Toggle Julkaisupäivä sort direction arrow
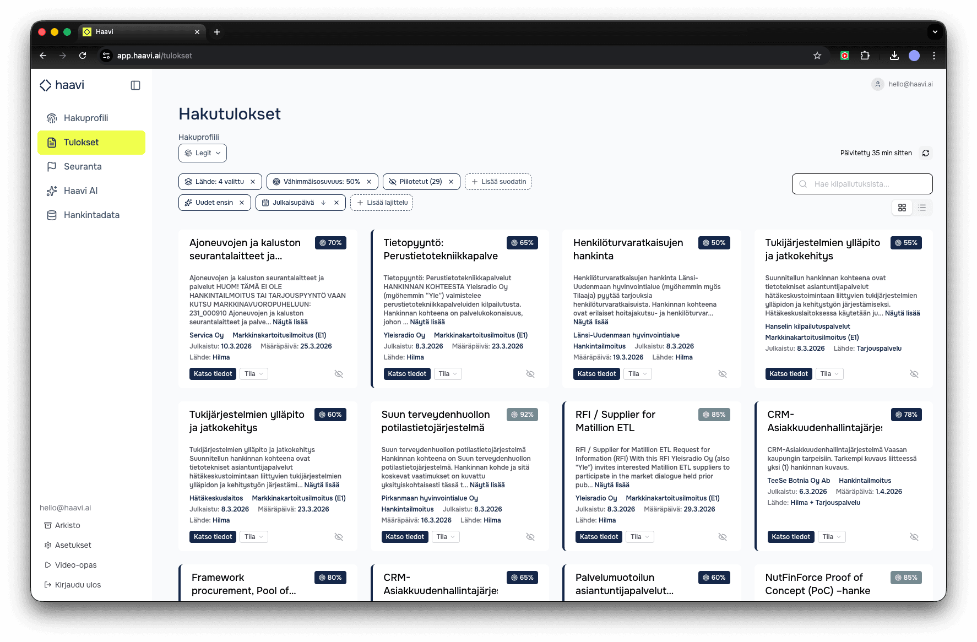Image resolution: width=977 pixels, height=642 pixels. [x=323, y=203]
